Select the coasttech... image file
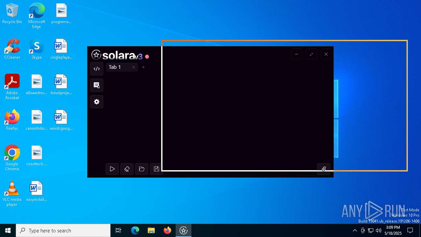The height and width of the screenshot is (237, 421). pyautogui.click(x=37, y=156)
